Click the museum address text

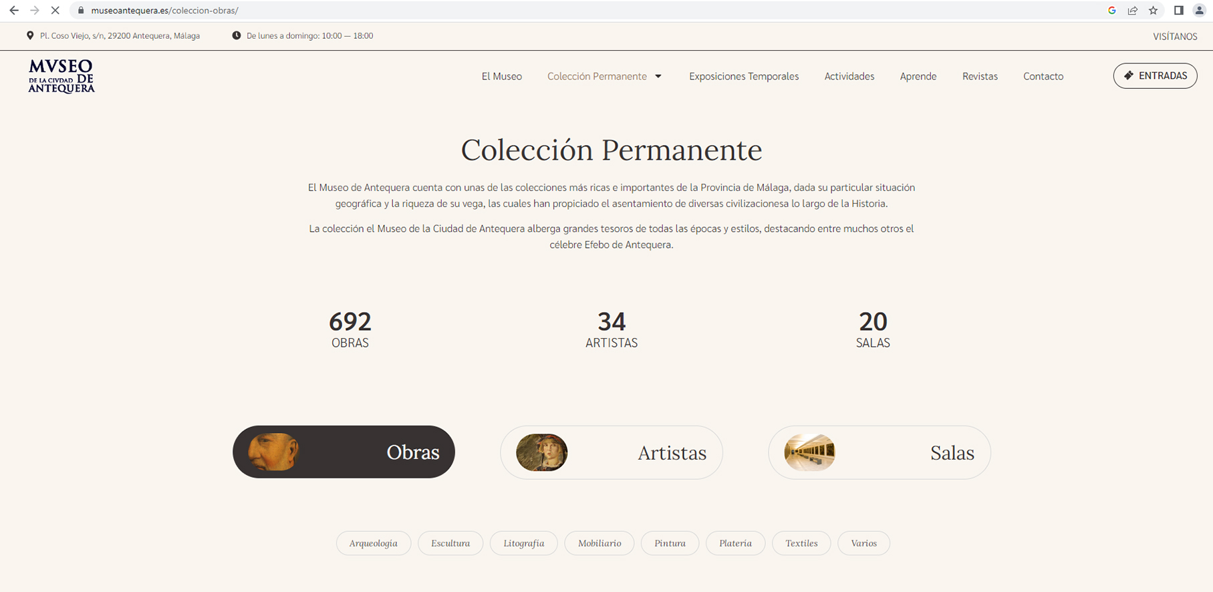click(120, 36)
